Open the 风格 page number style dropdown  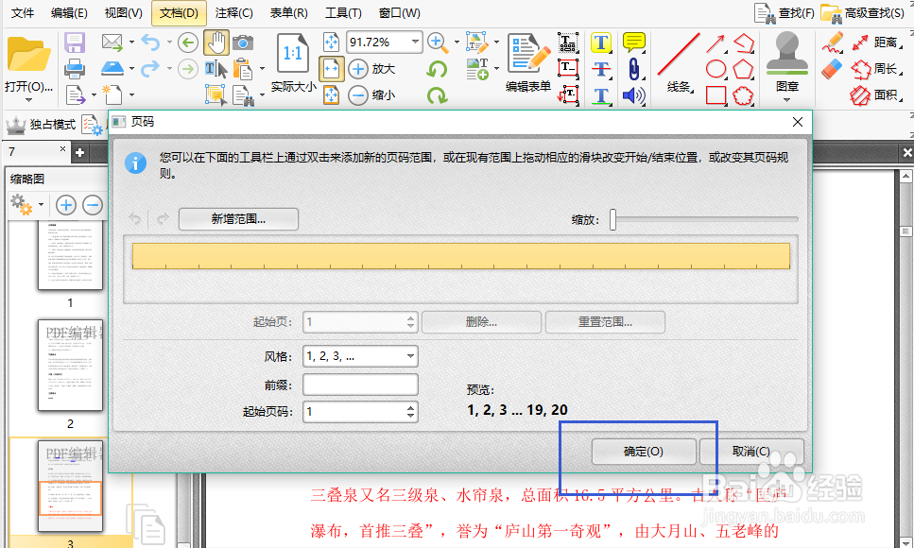point(359,356)
